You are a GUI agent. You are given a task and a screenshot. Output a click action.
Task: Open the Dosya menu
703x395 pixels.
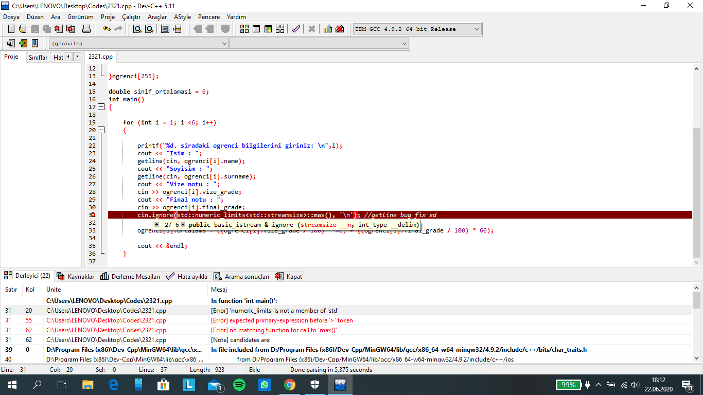tap(11, 17)
